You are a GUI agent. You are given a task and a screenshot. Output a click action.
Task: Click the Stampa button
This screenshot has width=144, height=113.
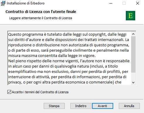[54, 106]
